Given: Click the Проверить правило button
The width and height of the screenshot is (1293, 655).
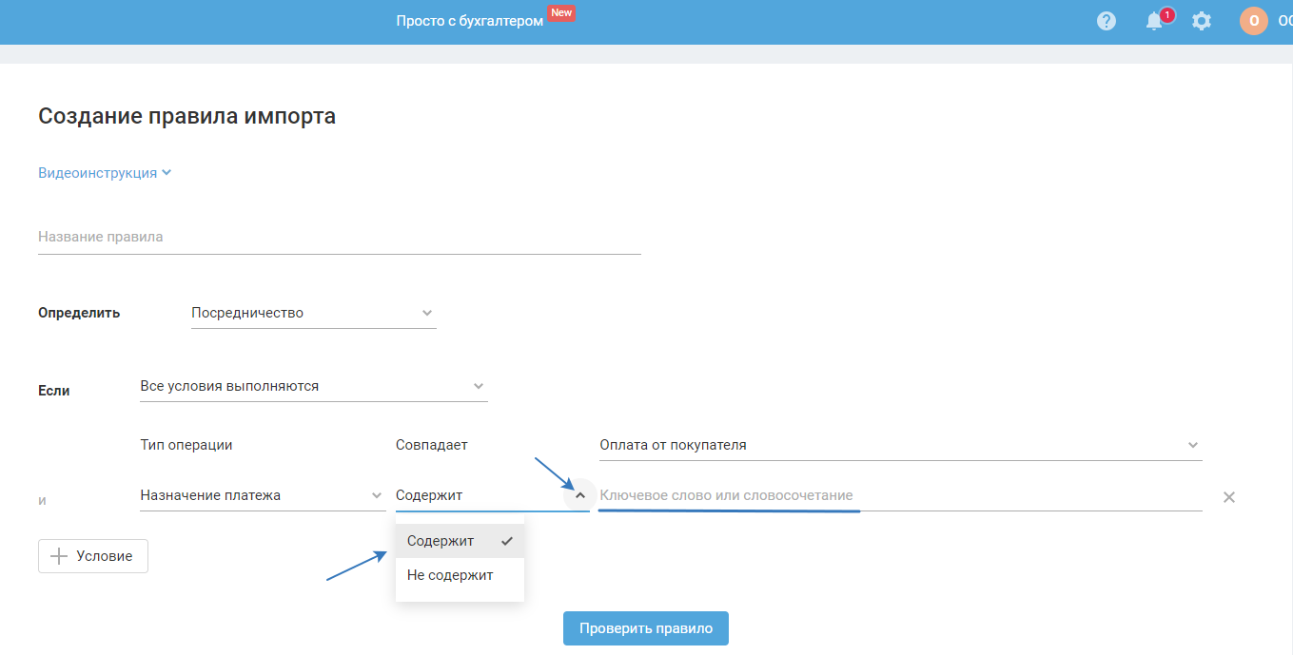Looking at the screenshot, I should point(645,628).
